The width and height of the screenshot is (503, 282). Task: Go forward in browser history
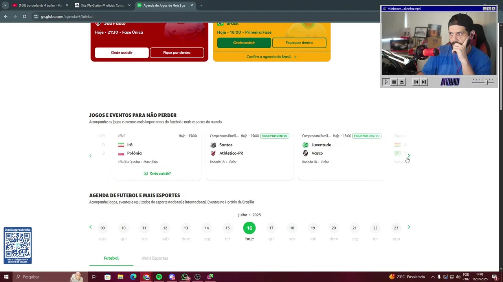point(15,16)
